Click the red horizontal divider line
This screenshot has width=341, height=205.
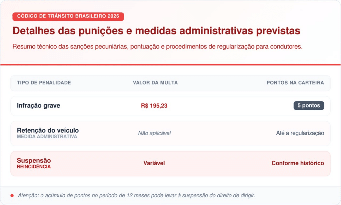tap(170, 64)
